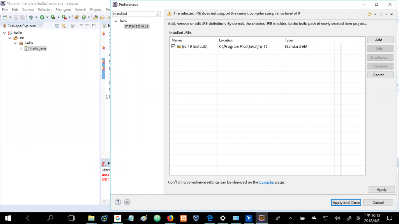
Task: Follow the Compiler link
Action: coord(267,182)
